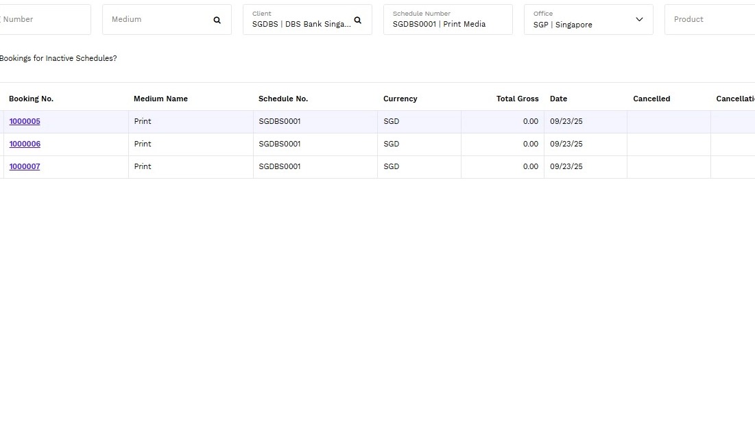Select the SGDBS0001 cell in booking 1000007 row
The width and height of the screenshot is (755, 421).
click(280, 167)
